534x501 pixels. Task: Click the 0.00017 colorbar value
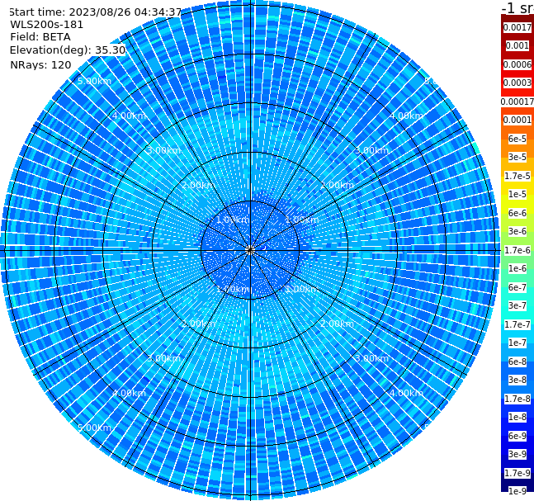[x=517, y=102]
